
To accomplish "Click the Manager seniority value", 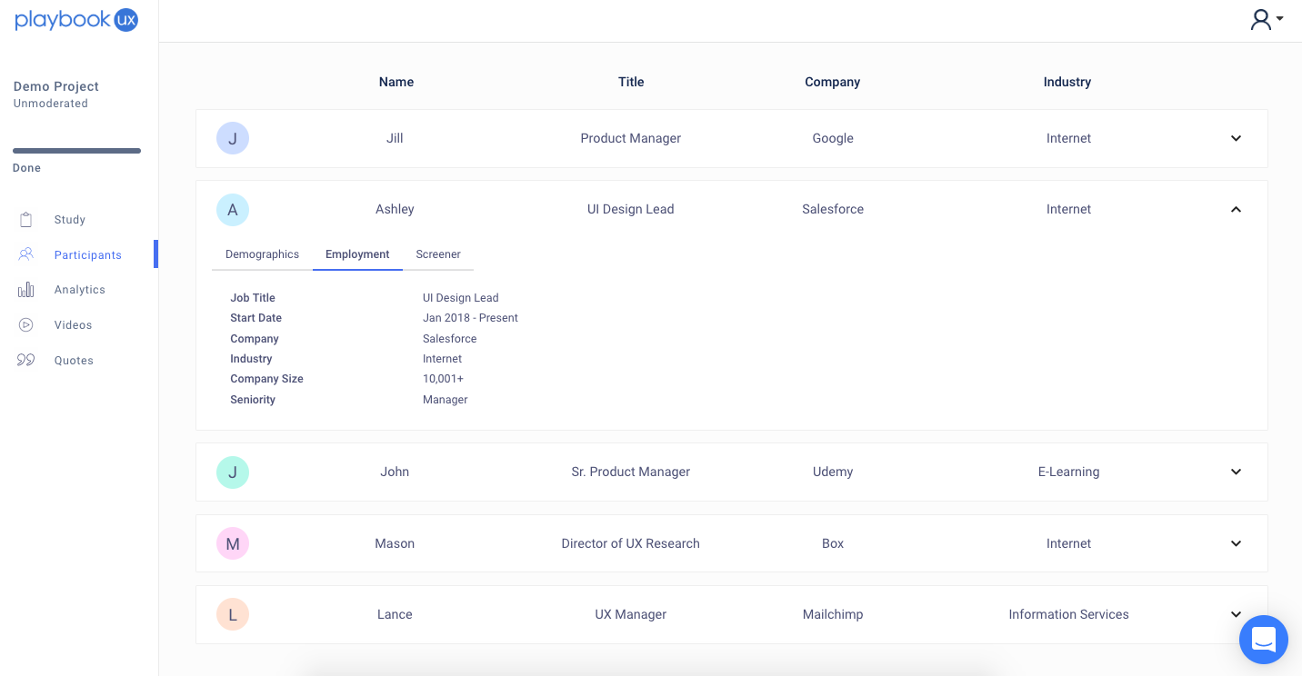I will pyautogui.click(x=445, y=400).
